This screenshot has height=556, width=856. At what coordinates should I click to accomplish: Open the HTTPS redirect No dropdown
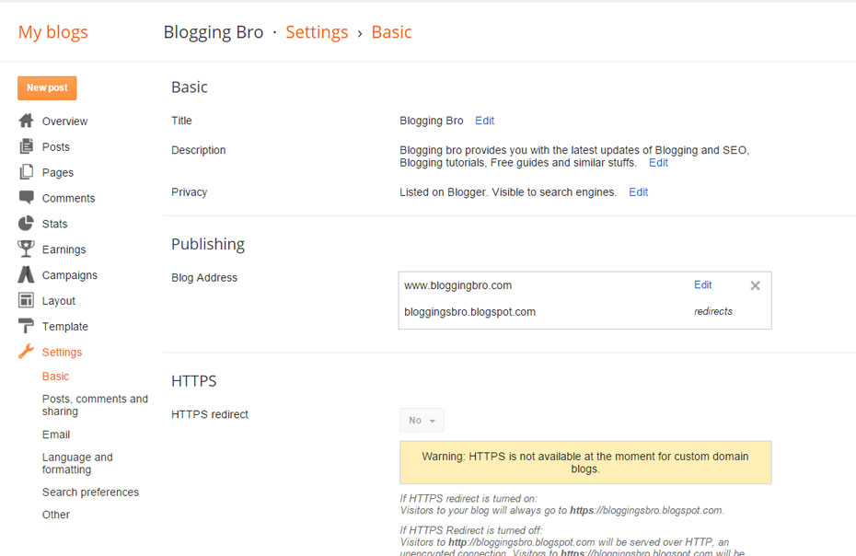tap(422, 420)
